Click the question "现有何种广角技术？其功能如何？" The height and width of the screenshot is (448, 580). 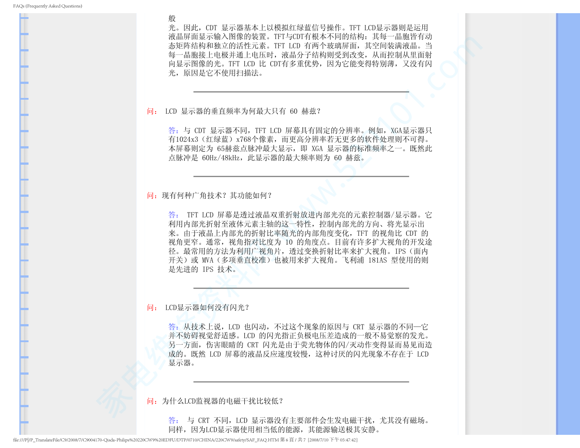(x=217, y=196)
